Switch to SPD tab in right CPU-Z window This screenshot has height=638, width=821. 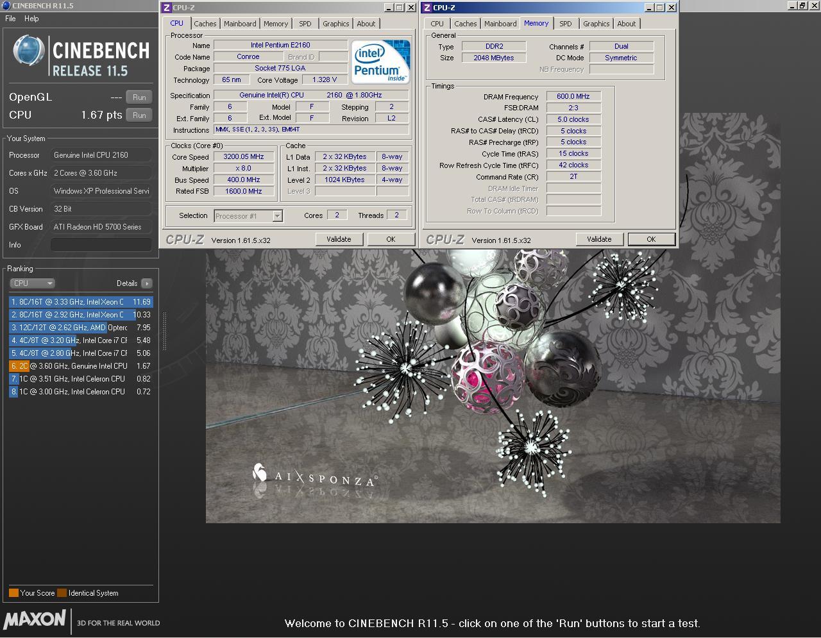566,24
